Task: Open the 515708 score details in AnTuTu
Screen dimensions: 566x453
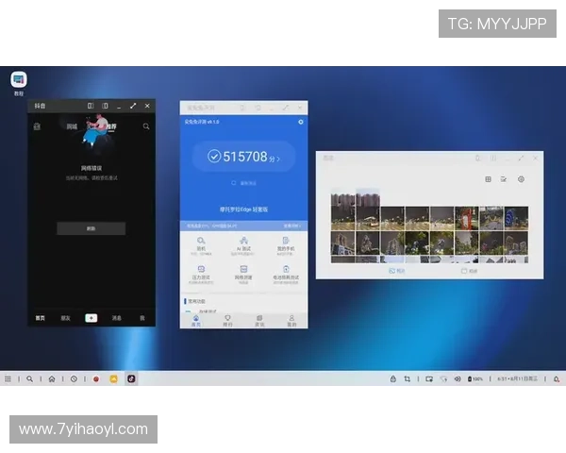Action: point(244,157)
